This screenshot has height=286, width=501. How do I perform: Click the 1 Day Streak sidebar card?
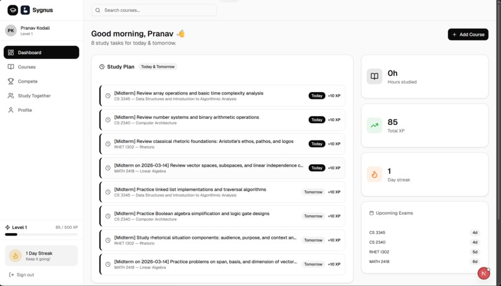click(41, 256)
